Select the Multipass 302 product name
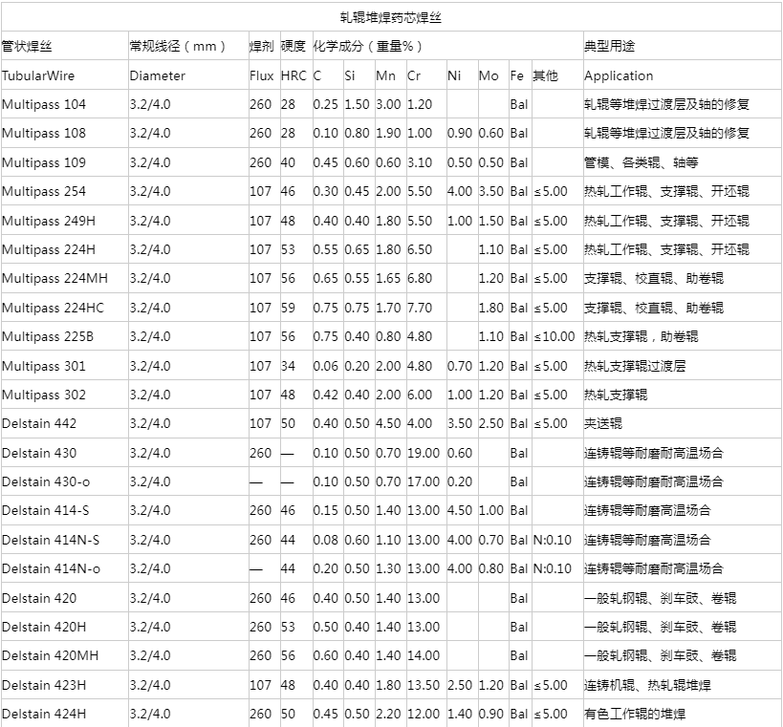Screen dimensions: 783x727 [43, 396]
